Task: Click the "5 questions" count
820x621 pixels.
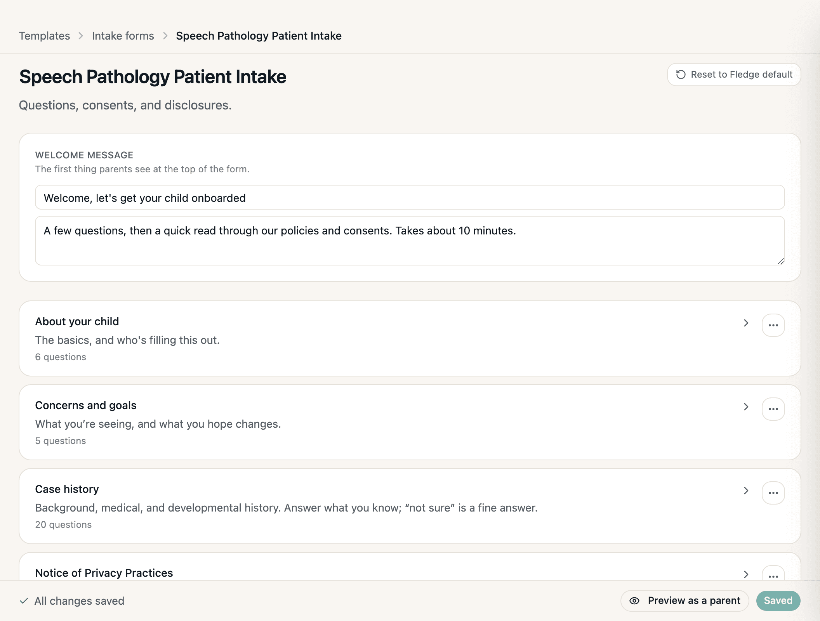Action: [x=61, y=441]
